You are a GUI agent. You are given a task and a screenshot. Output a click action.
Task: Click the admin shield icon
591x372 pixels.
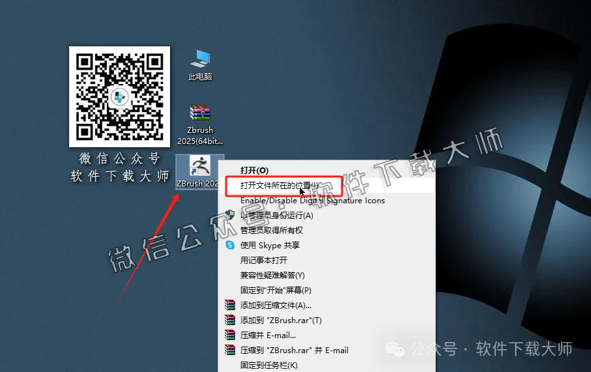[230, 215]
